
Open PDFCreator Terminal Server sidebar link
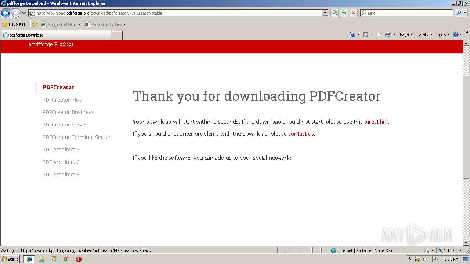[x=77, y=137]
